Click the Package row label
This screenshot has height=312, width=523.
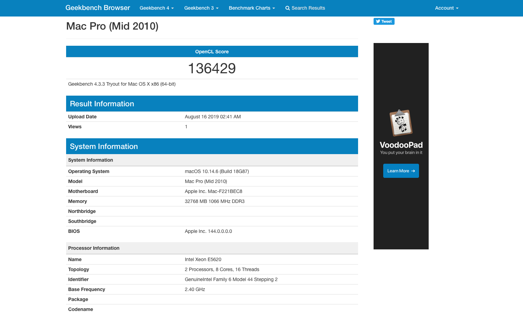point(78,299)
